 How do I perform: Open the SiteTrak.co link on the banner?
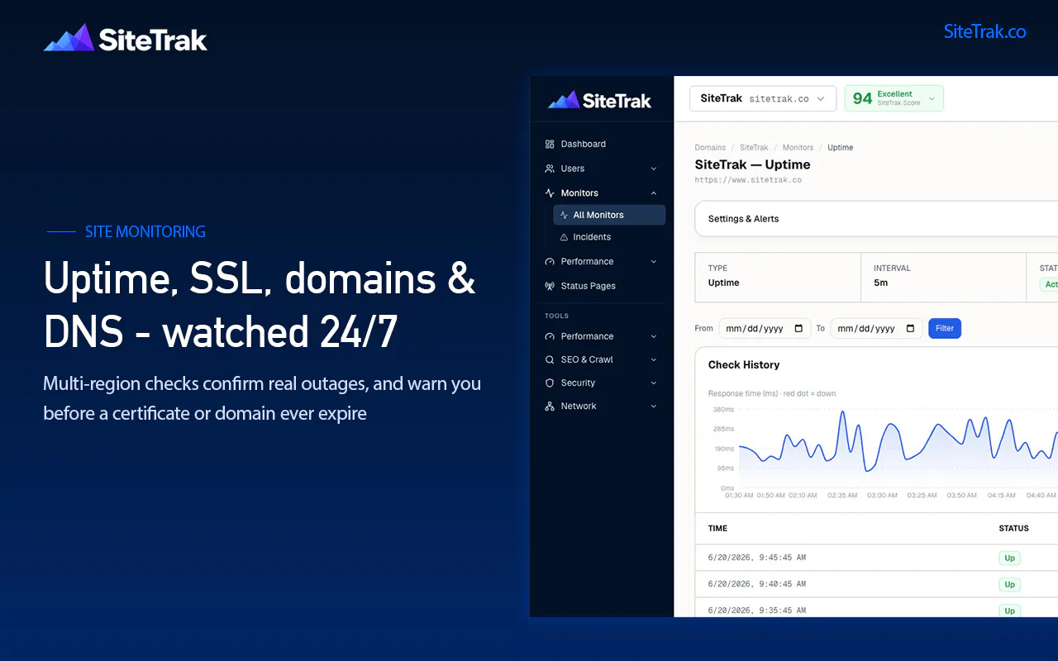point(984,32)
